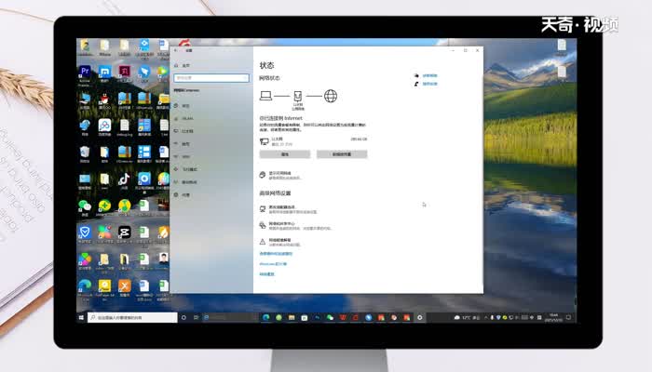Viewport: 652px width, 372px height.
Task: Select 状态 (Status) in the sidebar
Action: click(x=185, y=106)
